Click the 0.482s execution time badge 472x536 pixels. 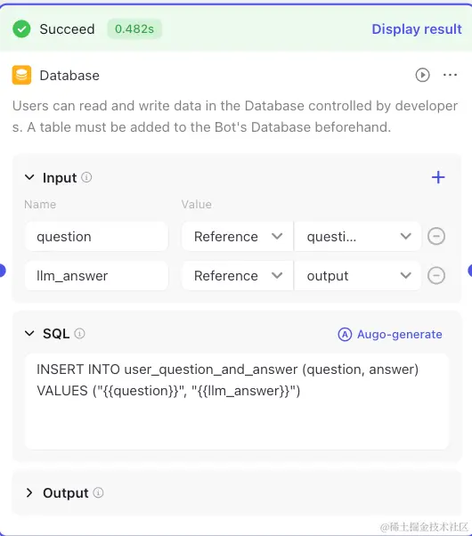[x=134, y=29]
